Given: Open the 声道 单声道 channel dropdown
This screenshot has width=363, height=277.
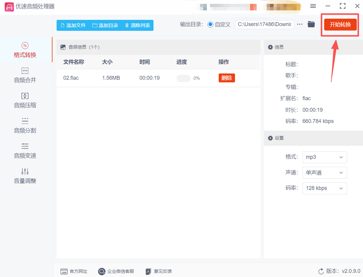Looking at the screenshot, I should click(324, 173).
